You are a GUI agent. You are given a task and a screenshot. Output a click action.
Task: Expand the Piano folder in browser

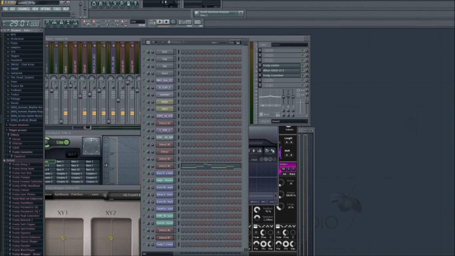pos(14,43)
